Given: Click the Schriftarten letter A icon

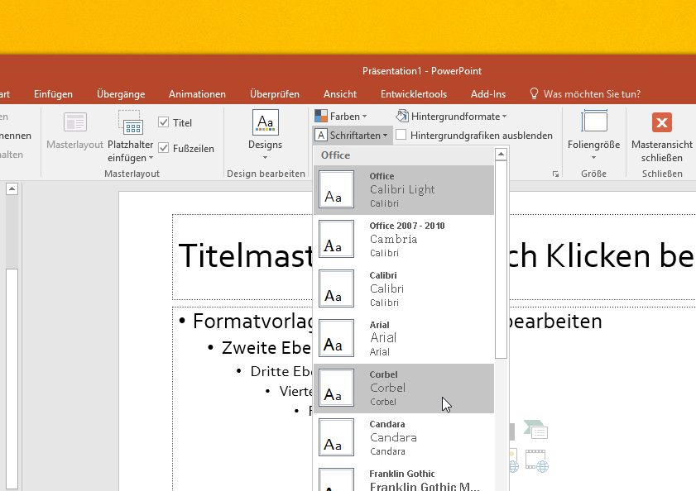Looking at the screenshot, I should 321,136.
